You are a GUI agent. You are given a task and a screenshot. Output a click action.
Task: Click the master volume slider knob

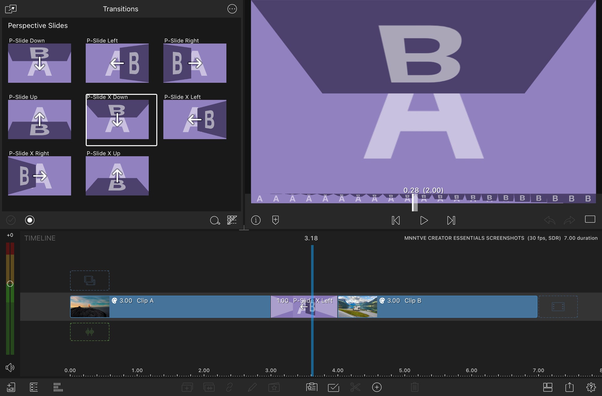click(x=10, y=284)
